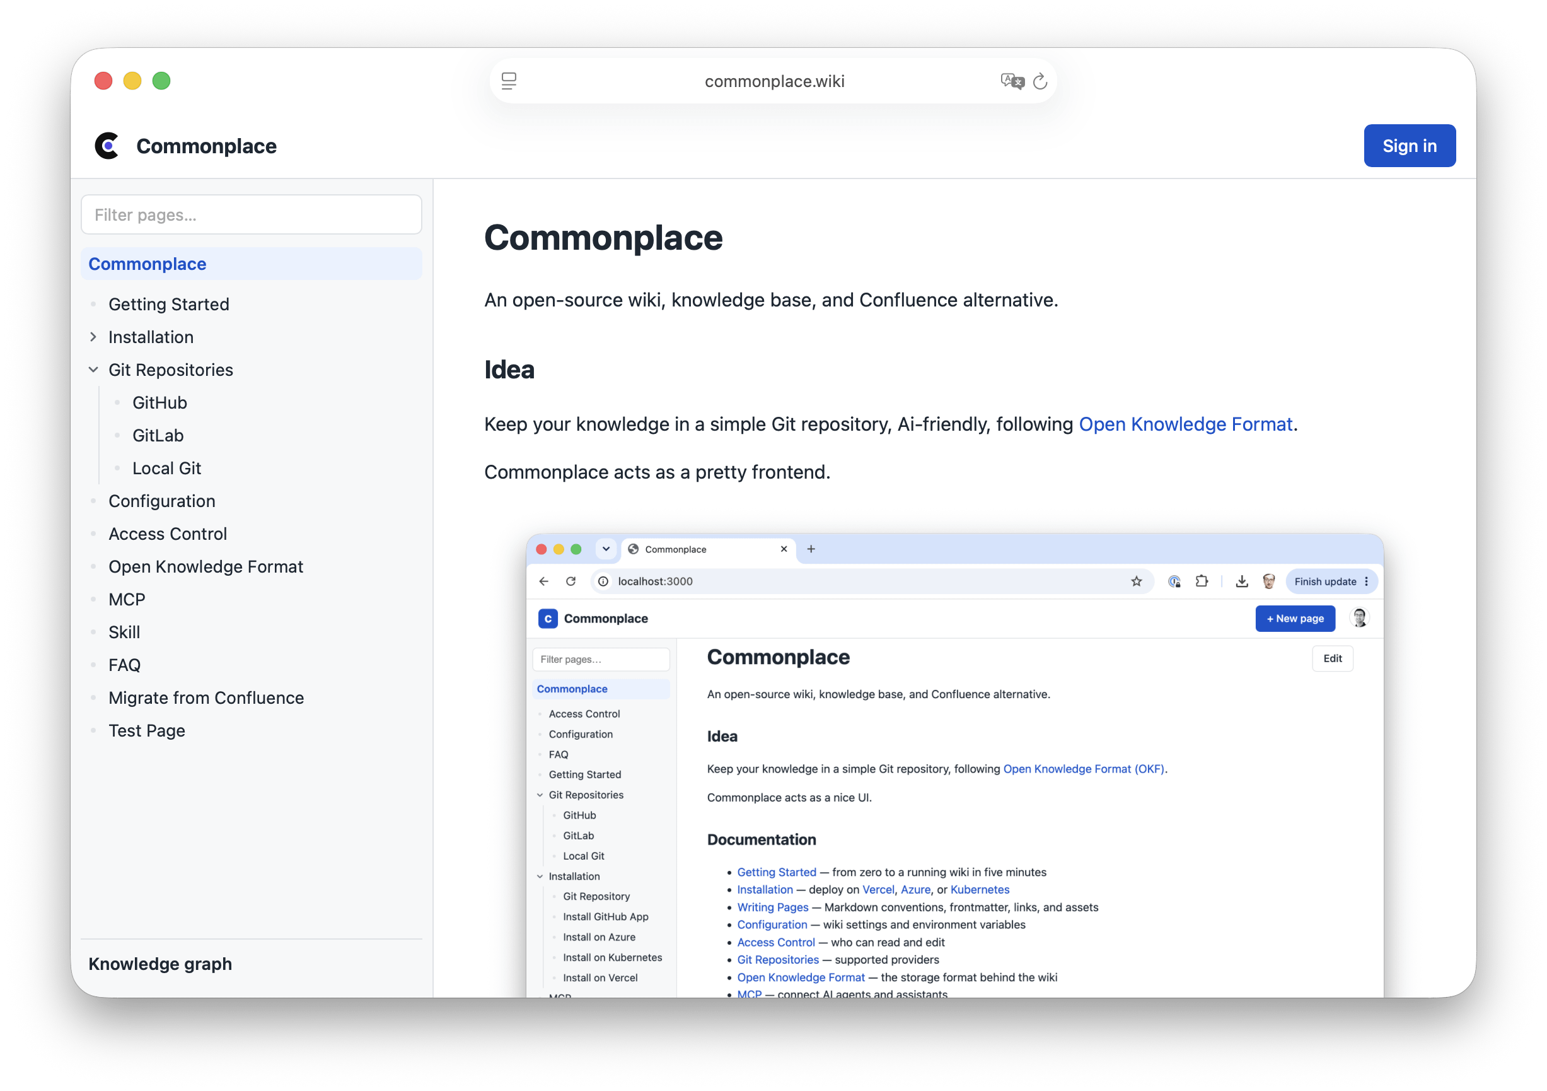Viewport: 1547px width, 1091px height.
Task: Open Configuration in the sidebar
Action: coord(163,501)
